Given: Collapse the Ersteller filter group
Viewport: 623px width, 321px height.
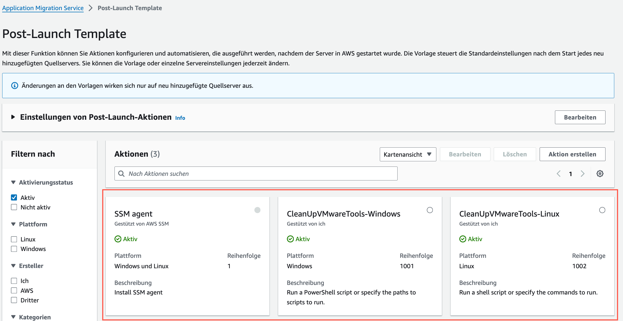Looking at the screenshot, I should pos(13,266).
